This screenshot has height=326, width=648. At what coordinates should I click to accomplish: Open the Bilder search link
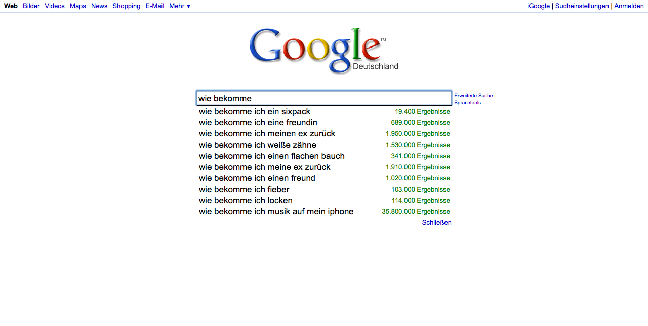31,6
